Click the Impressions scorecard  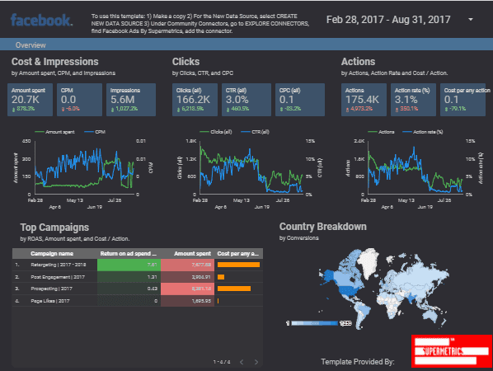pos(131,100)
